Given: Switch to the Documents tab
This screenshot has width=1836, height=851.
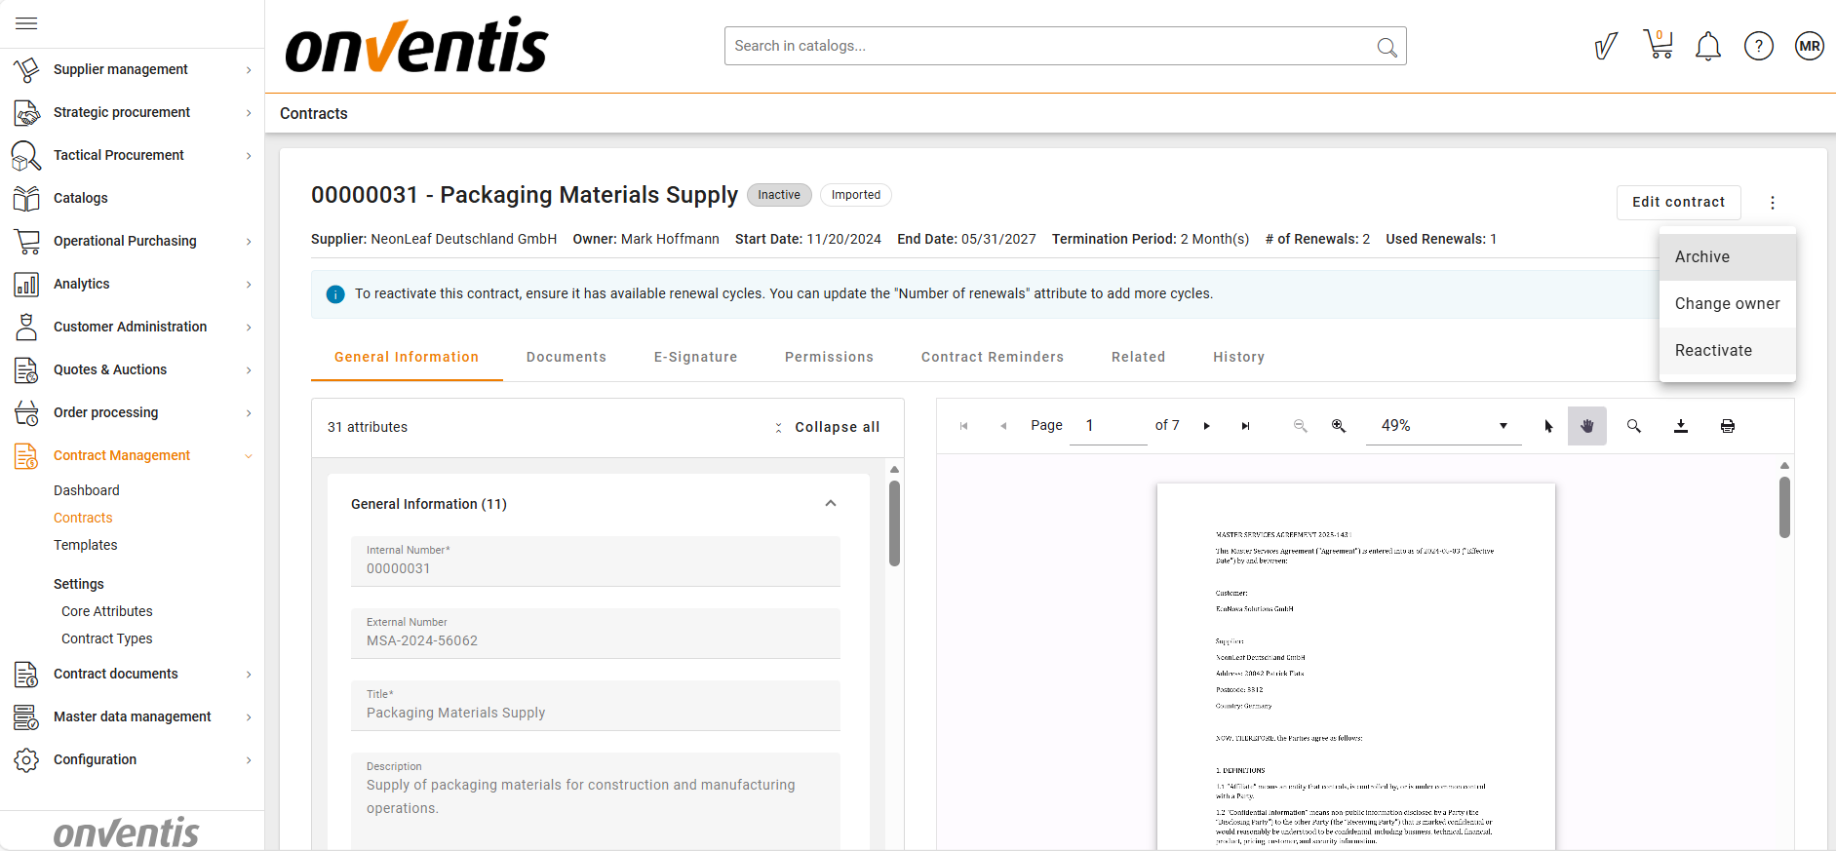Looking at the screenshot, I should pyautogui.click(x=566, y=357).
